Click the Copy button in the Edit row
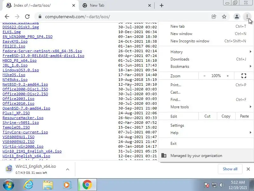The height and width of the screenshot is (191, 254). pos(226,116)
